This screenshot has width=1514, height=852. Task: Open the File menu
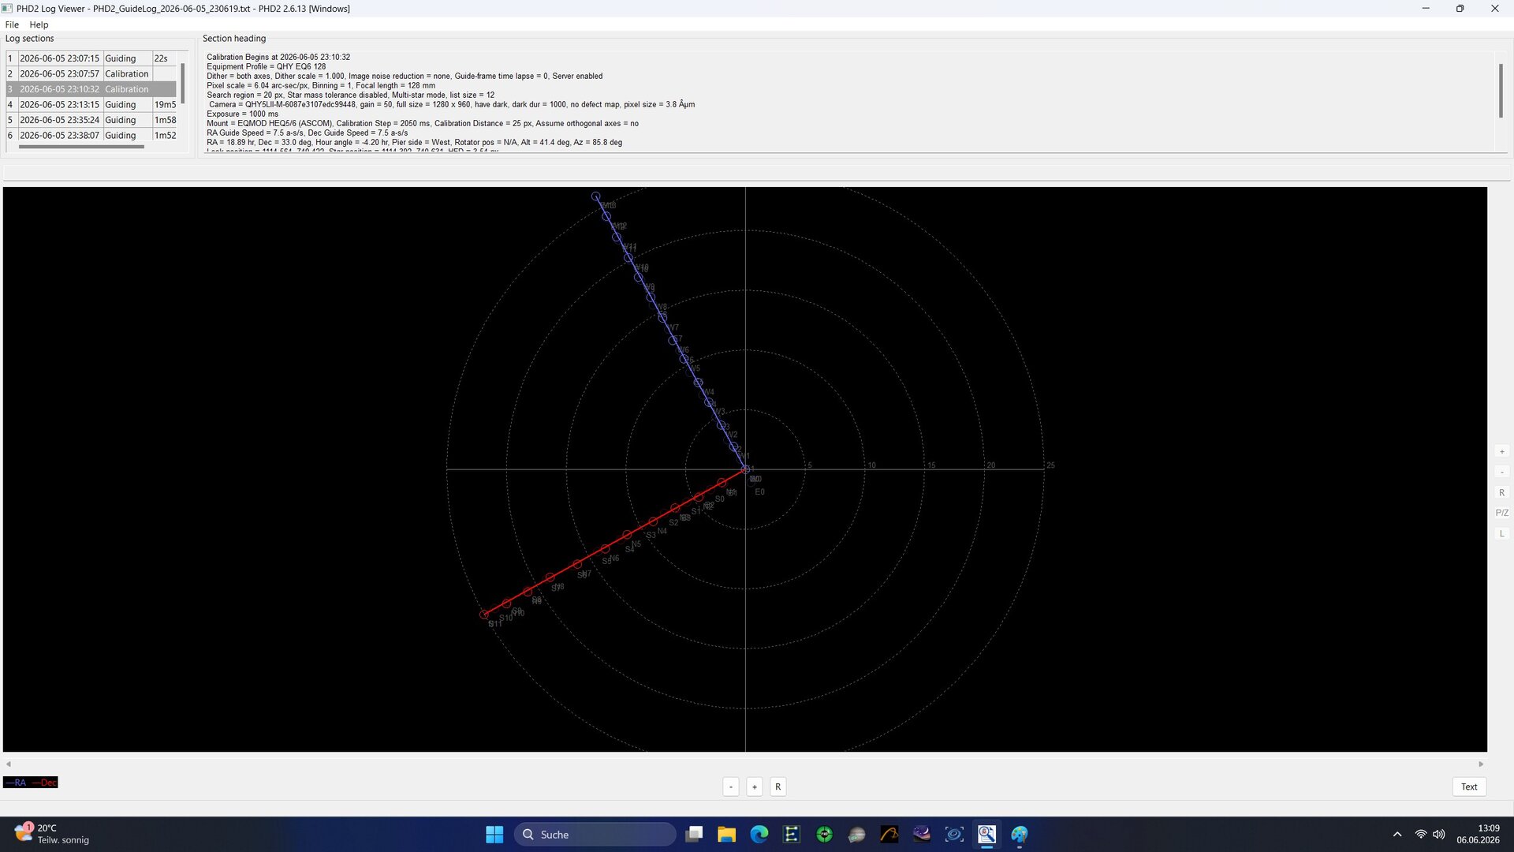(12, 24)
